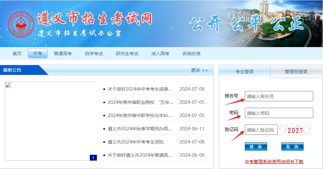Switch to the 考生登录 tab
Viewport: 323px width, 169px height.
click(245, 72)
